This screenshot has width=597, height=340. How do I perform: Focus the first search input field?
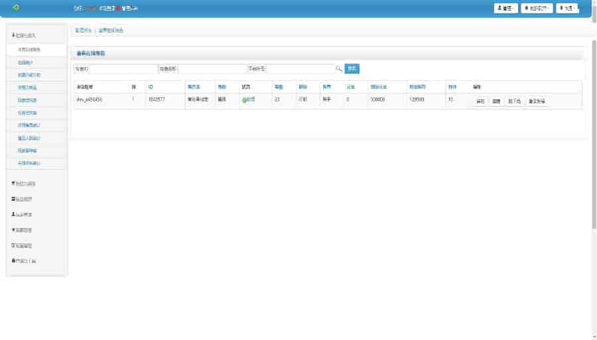coord(123,69)
